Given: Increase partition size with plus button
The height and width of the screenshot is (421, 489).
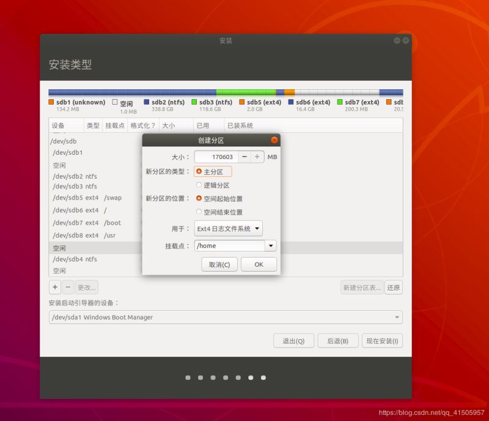Looking at the screenshot, I should click(257, 157).
